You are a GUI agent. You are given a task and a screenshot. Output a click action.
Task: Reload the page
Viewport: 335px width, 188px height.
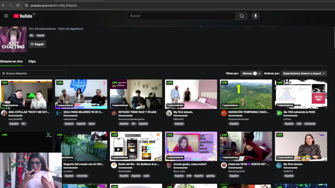(x=18, y=5)
